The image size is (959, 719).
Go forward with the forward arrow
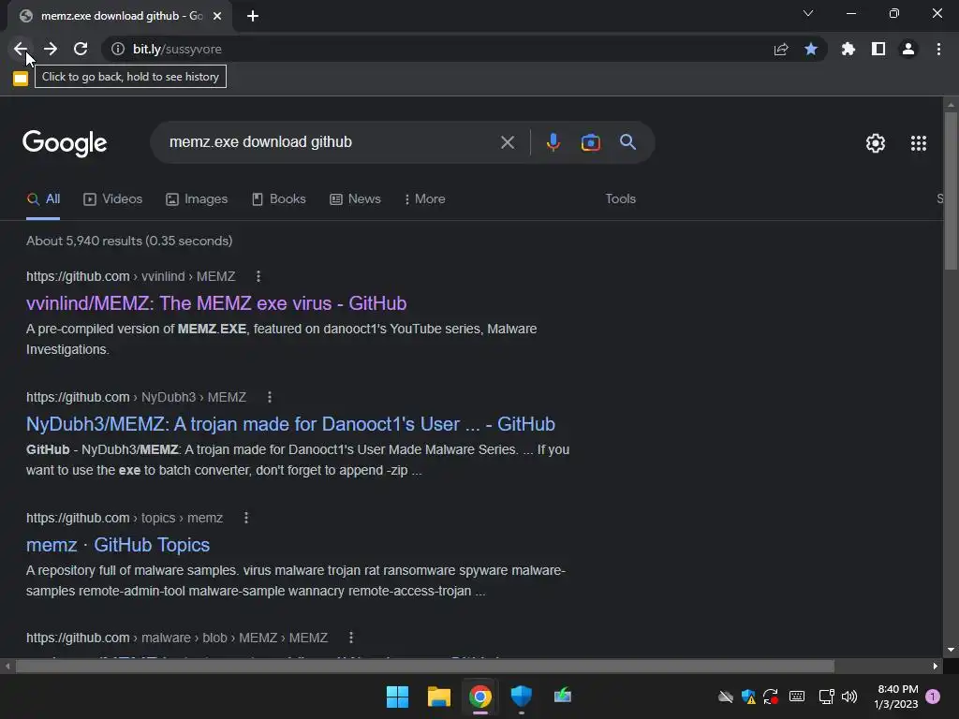point(51,49)
